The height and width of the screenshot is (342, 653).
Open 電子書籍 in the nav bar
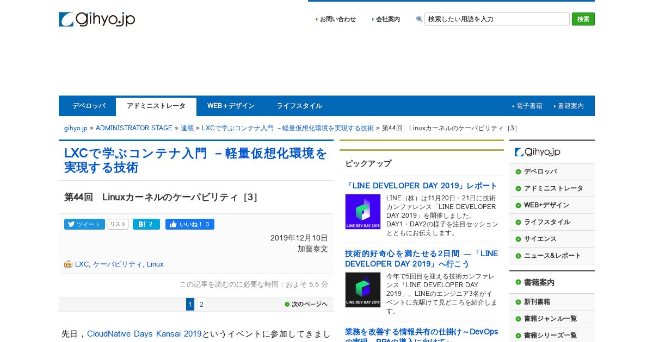pos(529,106)
